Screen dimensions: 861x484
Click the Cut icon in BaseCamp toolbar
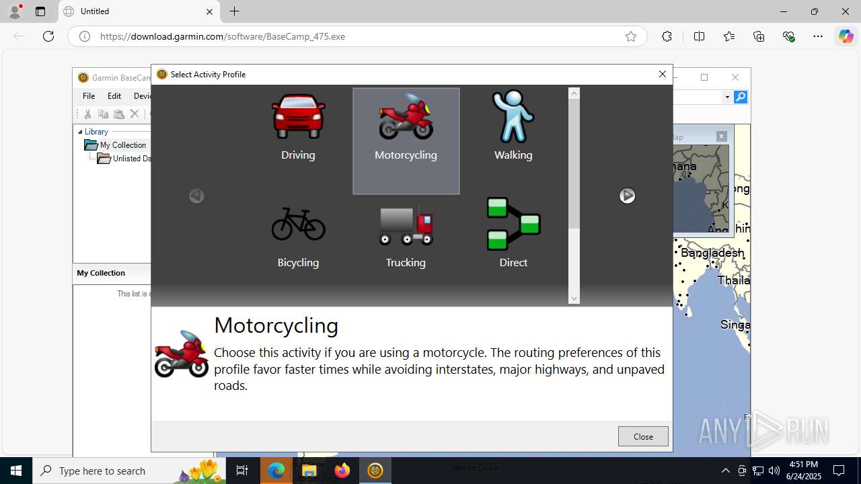point(87,114)
